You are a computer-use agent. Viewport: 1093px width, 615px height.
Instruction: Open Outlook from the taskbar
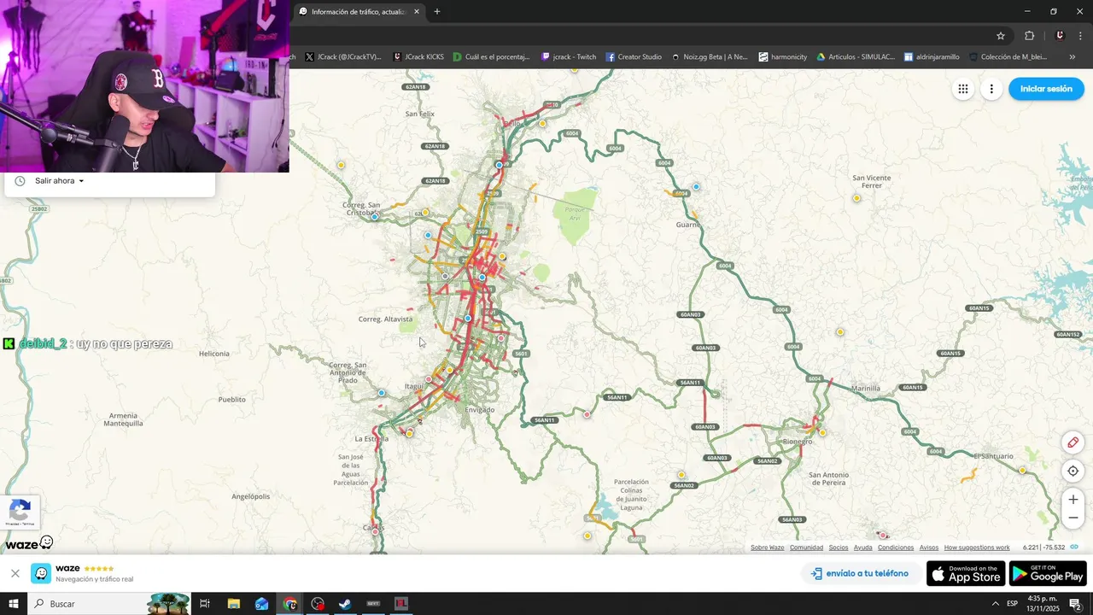click(x=261, y=604)
